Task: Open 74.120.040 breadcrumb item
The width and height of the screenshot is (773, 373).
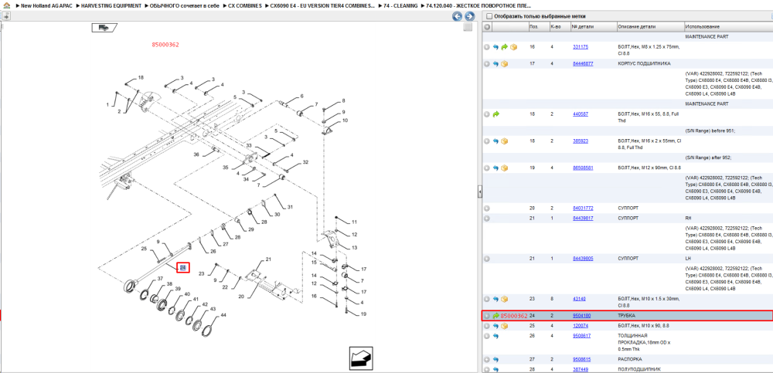Action: click(x=478, y=5)
